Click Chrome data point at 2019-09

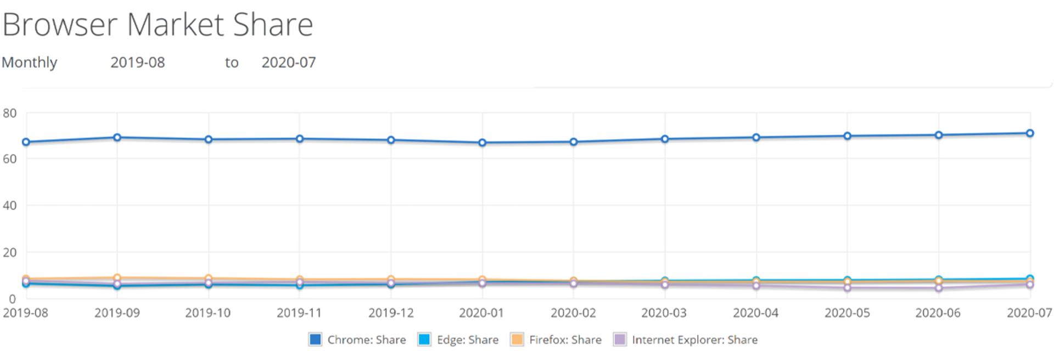click(117, 138)
